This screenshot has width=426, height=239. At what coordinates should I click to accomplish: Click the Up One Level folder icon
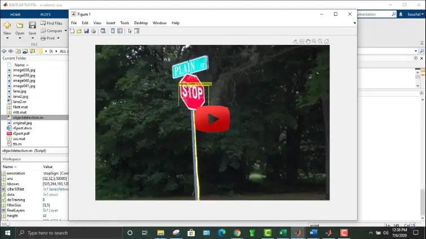(18, 51)
